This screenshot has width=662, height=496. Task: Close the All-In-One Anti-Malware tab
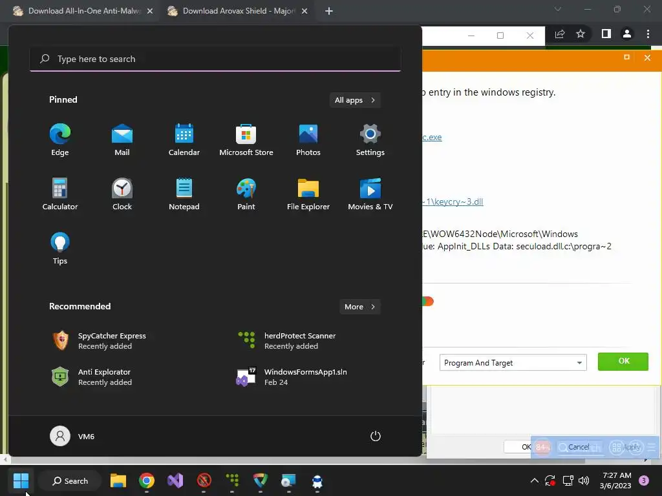150,12
